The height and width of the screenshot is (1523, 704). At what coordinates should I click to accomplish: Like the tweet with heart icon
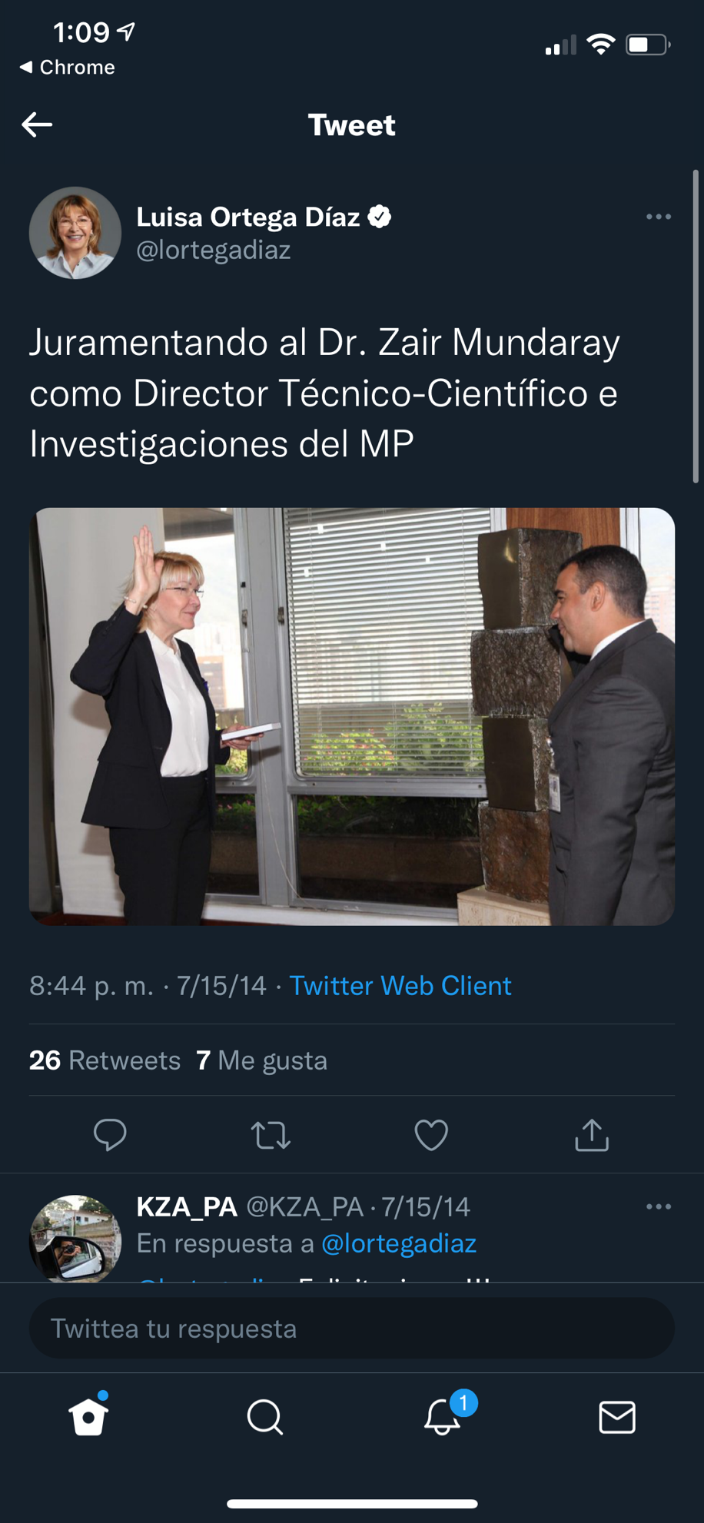(431, 1135)
